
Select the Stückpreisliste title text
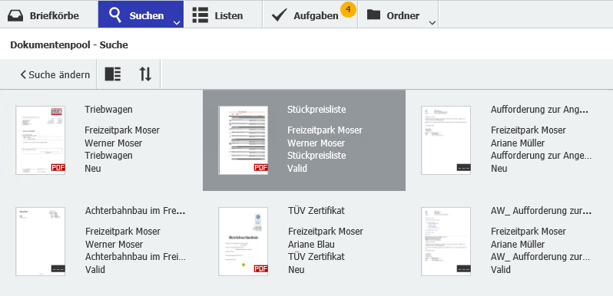coord(316,110)
